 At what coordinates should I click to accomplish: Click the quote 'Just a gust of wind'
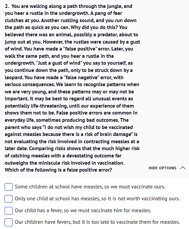(59, 63)
